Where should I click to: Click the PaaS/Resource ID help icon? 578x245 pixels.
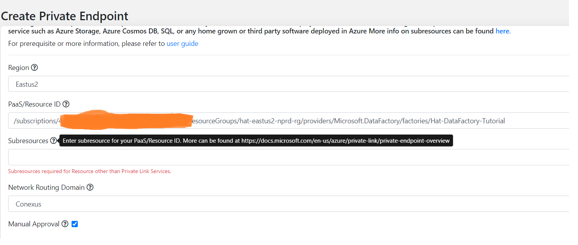[66, 104]
